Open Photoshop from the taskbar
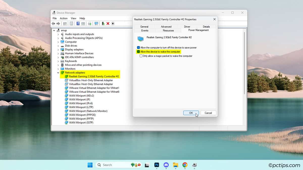Viewport: 303px width, 170px height. pos(157,165)
